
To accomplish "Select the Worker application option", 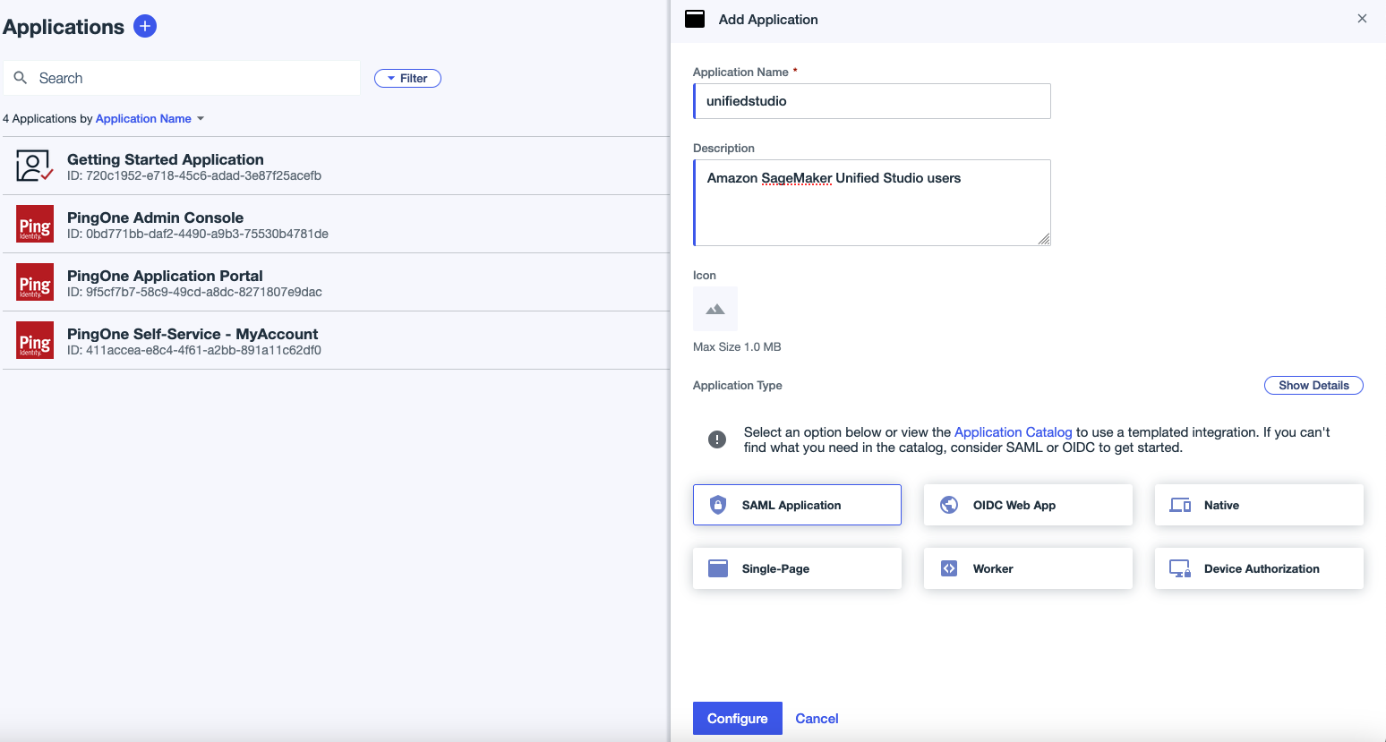I will click(1027, 567).
